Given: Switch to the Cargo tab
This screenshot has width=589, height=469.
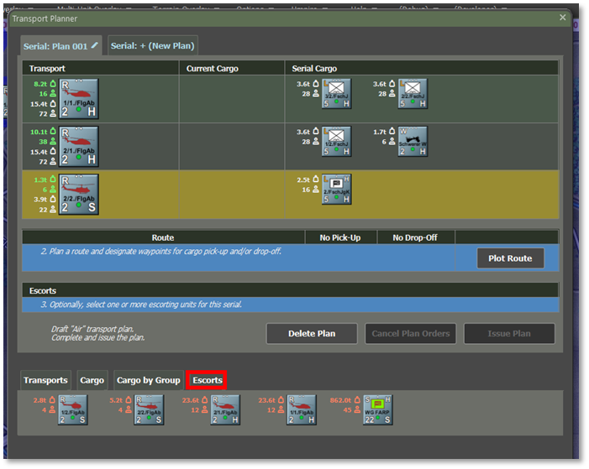Looking at the screenshot, I should point(92,380).
